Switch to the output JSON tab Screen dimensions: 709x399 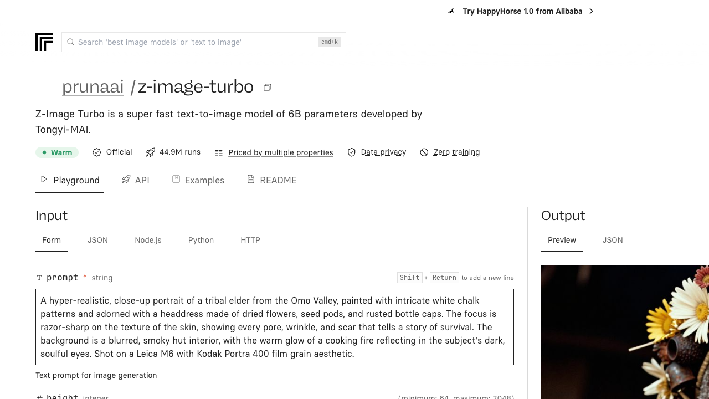click(613, 240)
